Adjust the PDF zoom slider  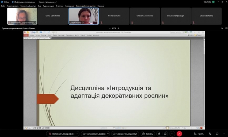pyautogui.click(x=191, y=128)
